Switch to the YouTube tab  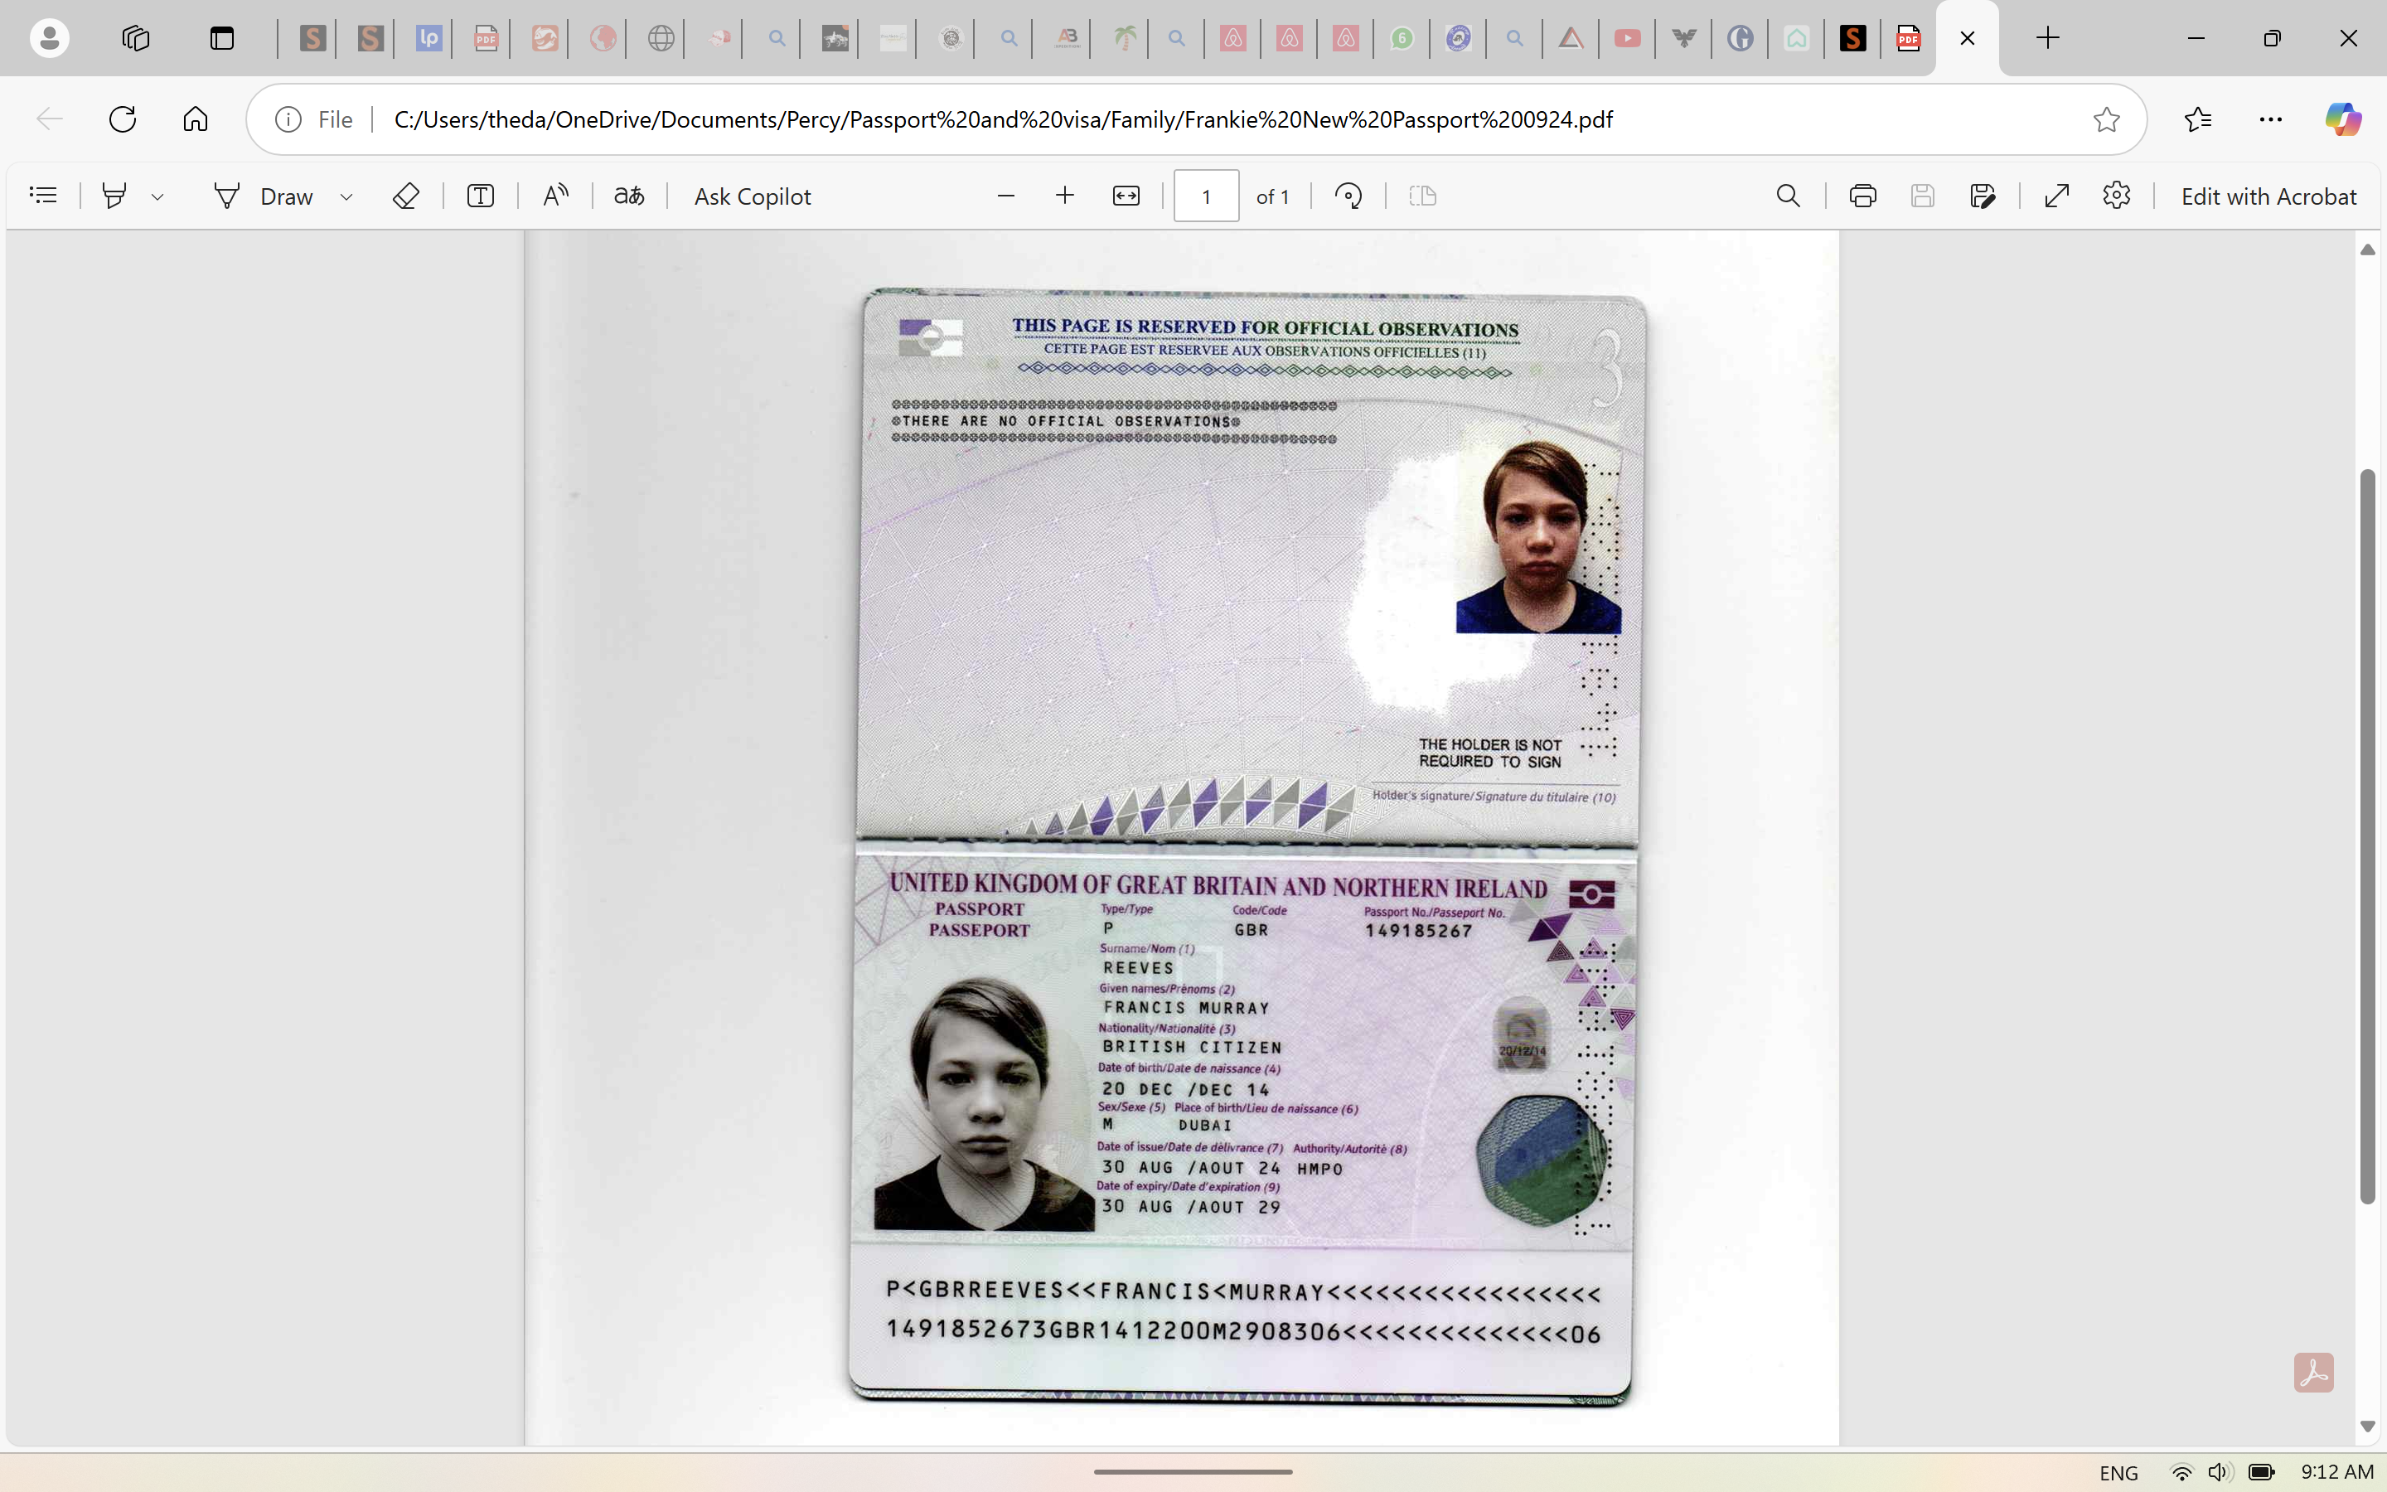click(x=1628, y=38)
